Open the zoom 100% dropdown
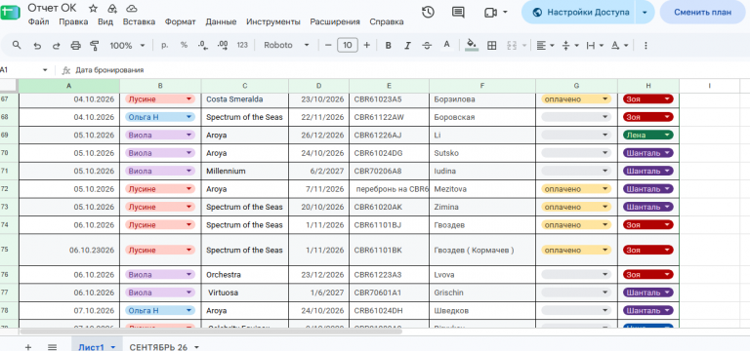Image resolution: width=750 pixels, height=351 pixels. point(127,46)
